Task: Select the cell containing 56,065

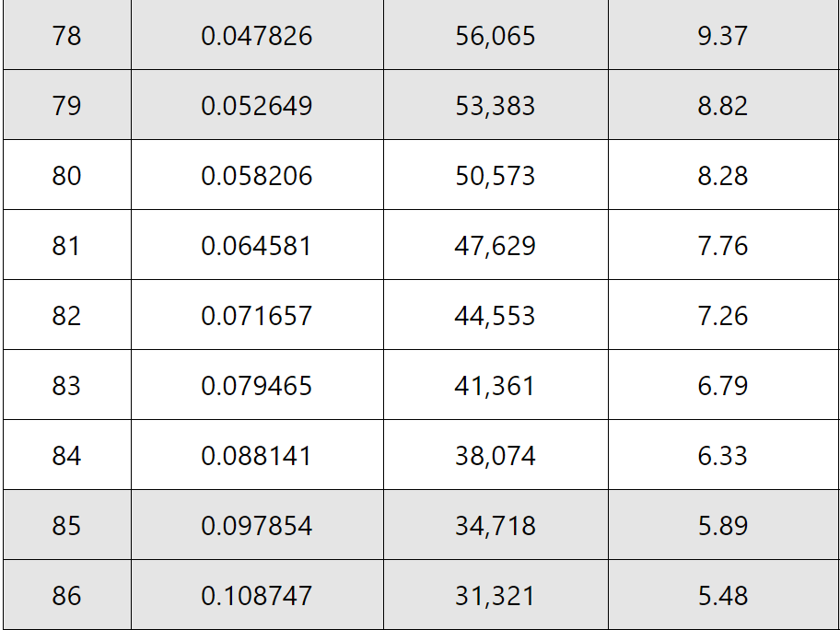Action: [x=496, y=35]
